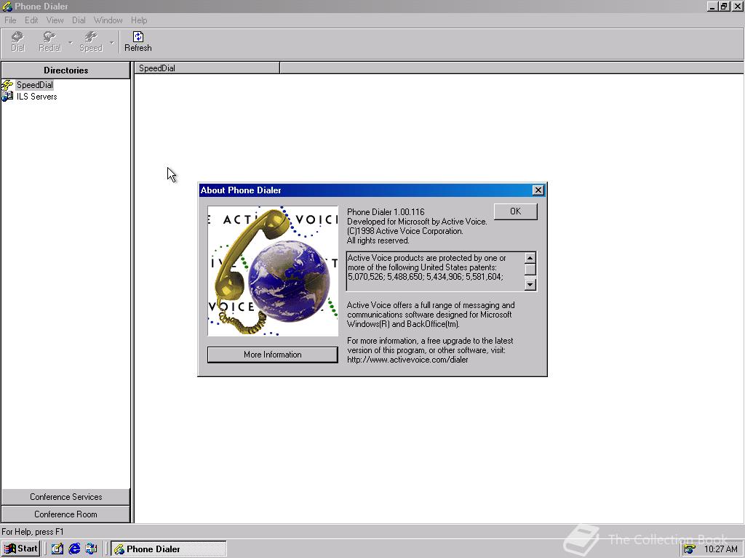Open the Windows Start menu
Screen dimensions: 745x558
(20, 549)
